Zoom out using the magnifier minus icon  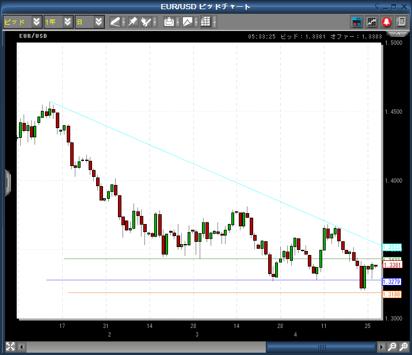[x=392, y=347]
